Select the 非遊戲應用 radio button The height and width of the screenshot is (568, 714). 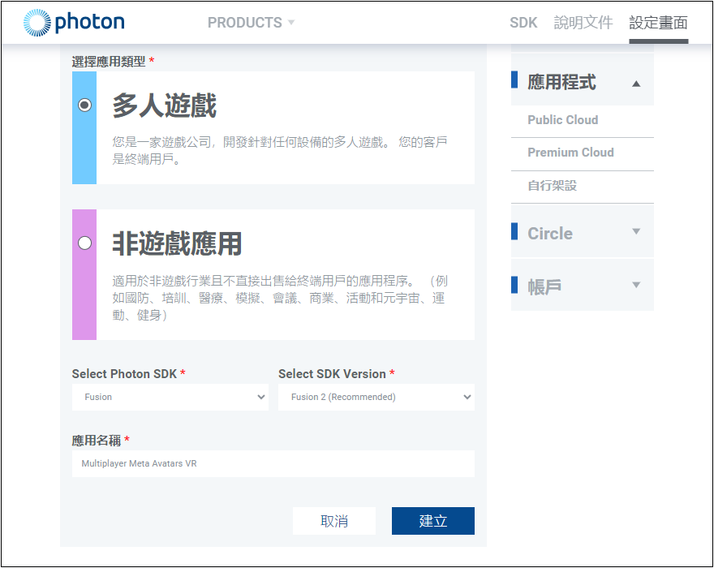pyautogui.click(x=84, y=243)
